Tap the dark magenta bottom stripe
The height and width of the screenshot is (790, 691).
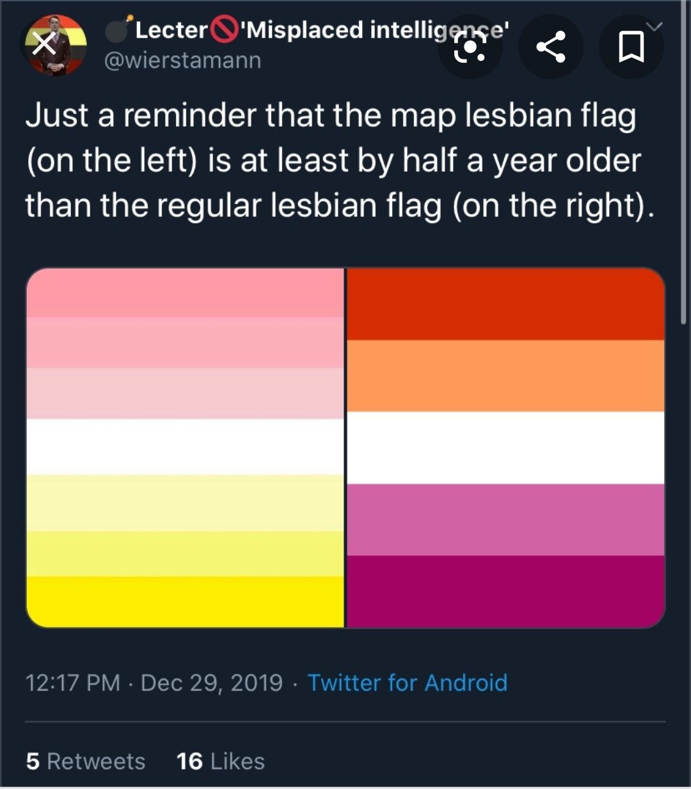click(506, 592)
